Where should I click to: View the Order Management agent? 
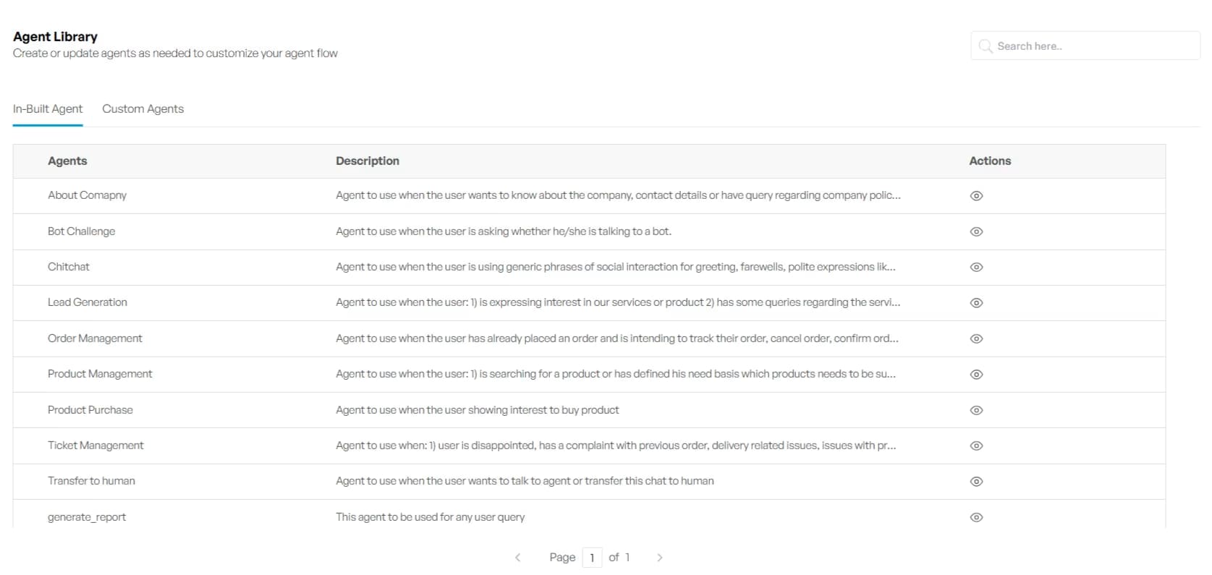976,338
